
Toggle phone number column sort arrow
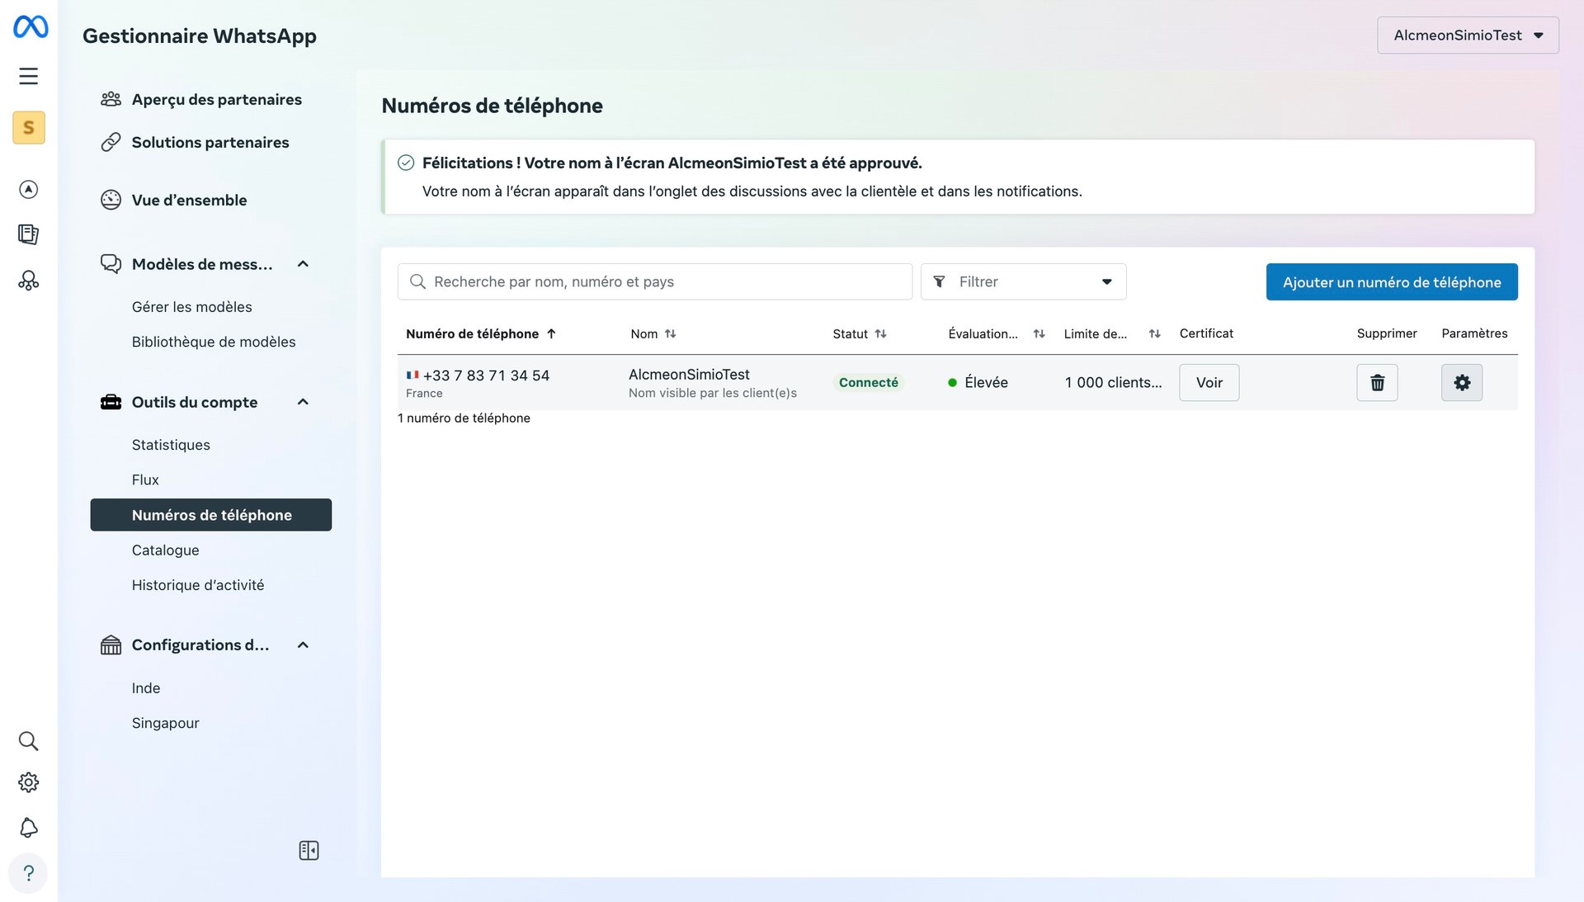(551, 334)
